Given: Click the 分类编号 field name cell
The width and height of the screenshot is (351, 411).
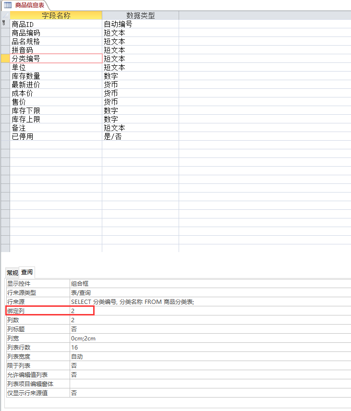Looking at the screenshot, I should [56, 59].
